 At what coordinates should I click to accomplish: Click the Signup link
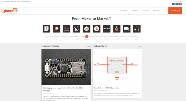point(180,1)
